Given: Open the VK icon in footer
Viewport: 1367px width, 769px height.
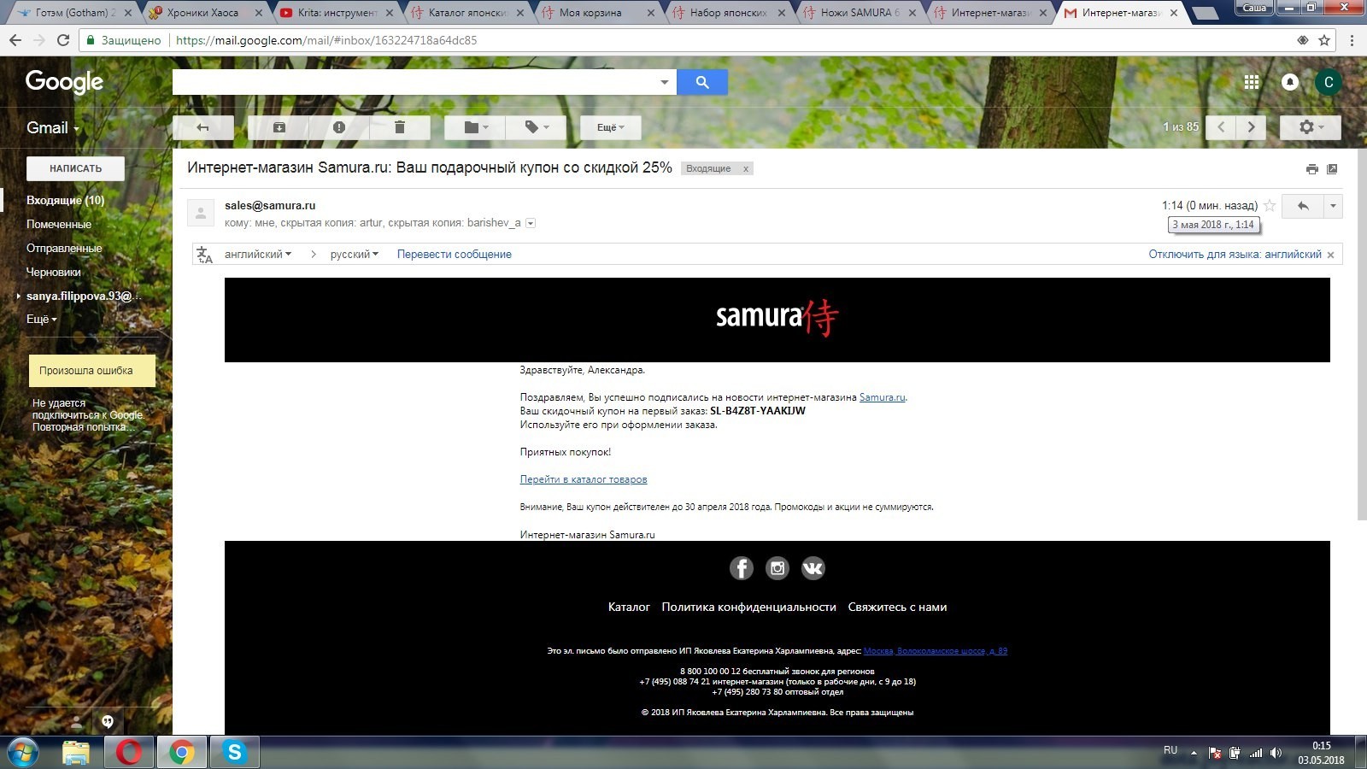Looking at the screenshot, I should 813,568.
